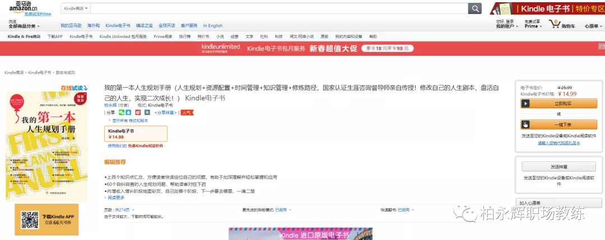The image size is (605, 240).
Task: Click the 在线试读 link above cover
Action: pos(74,88)
